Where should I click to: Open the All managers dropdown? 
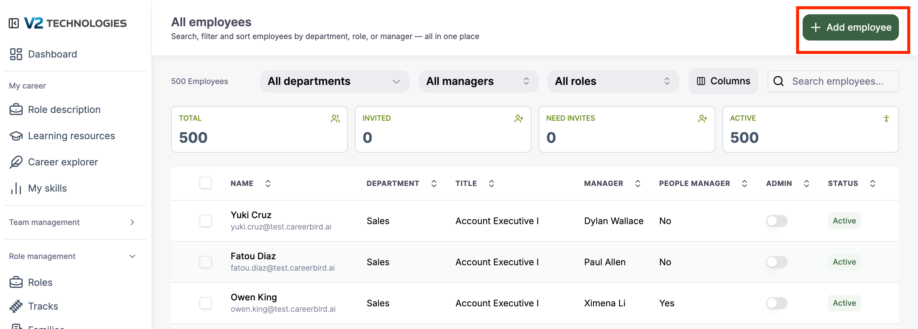tap(478, 81)
